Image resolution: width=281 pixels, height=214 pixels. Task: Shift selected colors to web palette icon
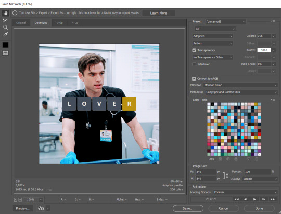[x=228, y=159]
